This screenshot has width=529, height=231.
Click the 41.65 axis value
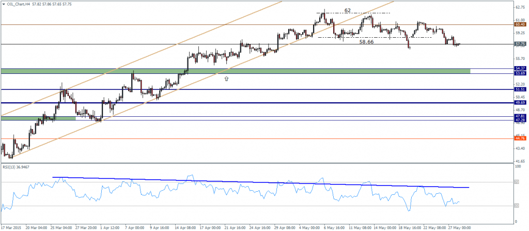520,161
